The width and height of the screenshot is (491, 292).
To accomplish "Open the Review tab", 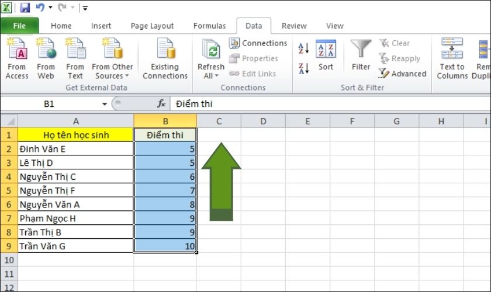I will click(x=294, y=26).
